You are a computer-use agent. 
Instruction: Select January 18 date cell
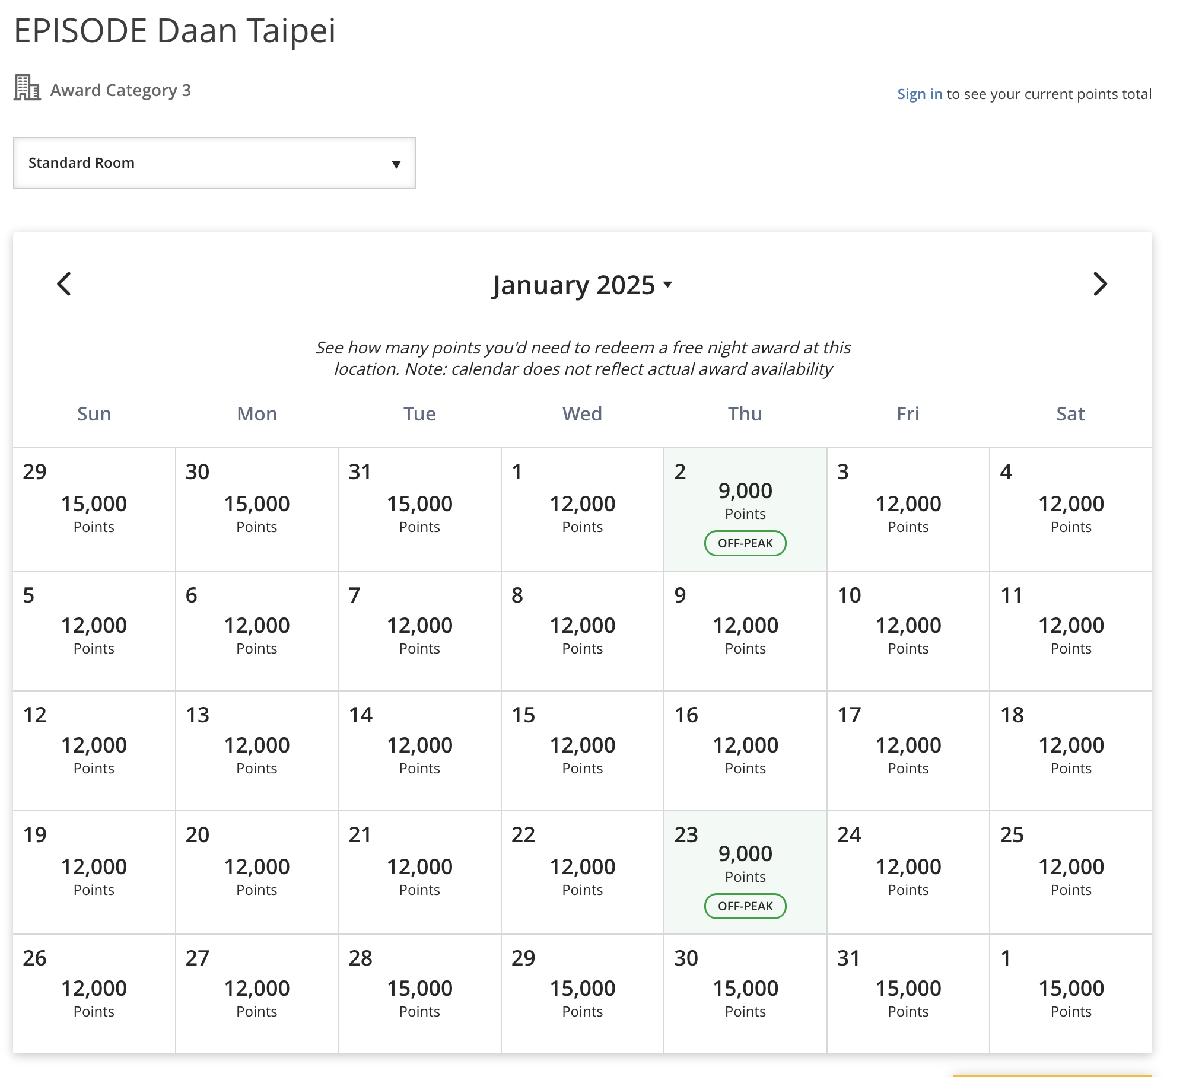click(1071, 751)
